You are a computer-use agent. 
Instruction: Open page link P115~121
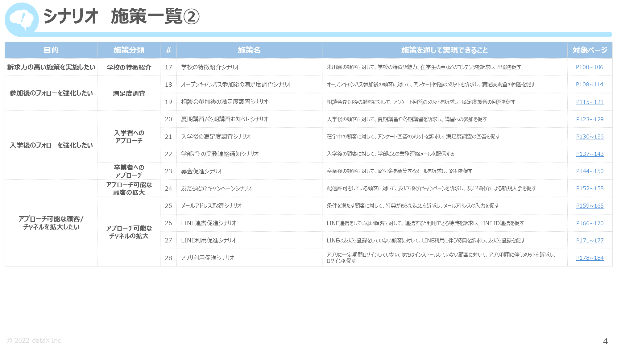coord(590,102)
